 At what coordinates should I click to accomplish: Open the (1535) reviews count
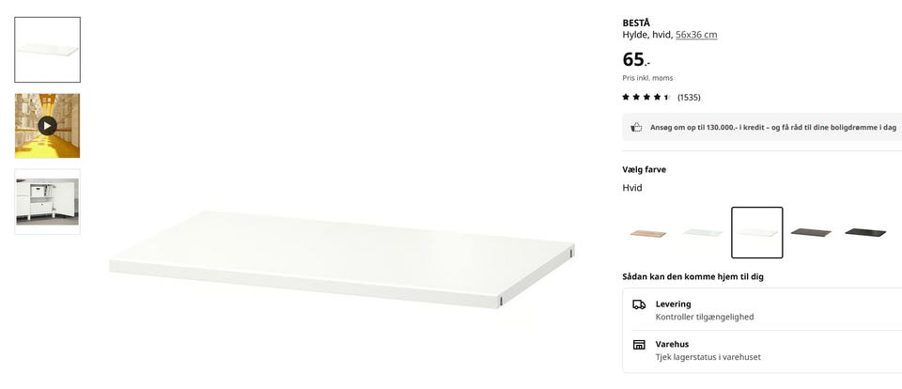[689, 98]
